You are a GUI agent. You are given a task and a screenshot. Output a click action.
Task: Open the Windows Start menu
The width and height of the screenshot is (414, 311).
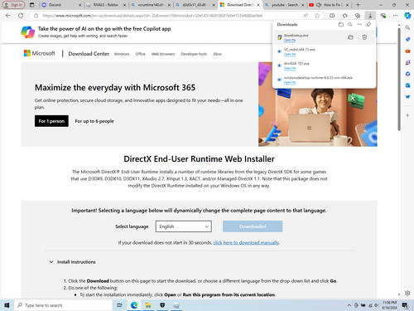(7, 305)
